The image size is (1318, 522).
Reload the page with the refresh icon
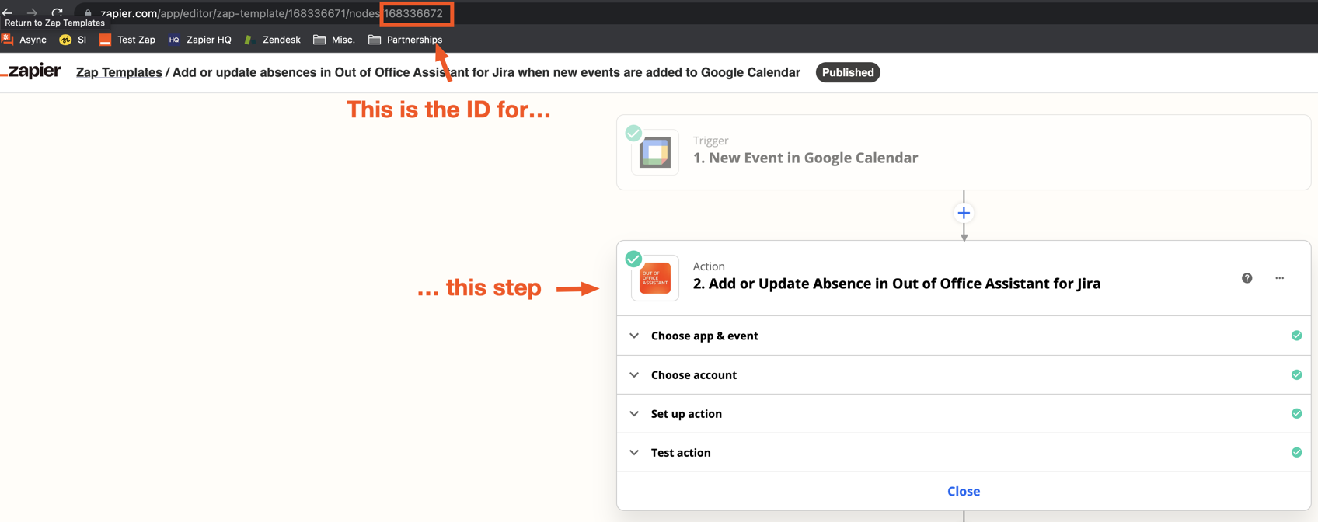click(57, 12)
